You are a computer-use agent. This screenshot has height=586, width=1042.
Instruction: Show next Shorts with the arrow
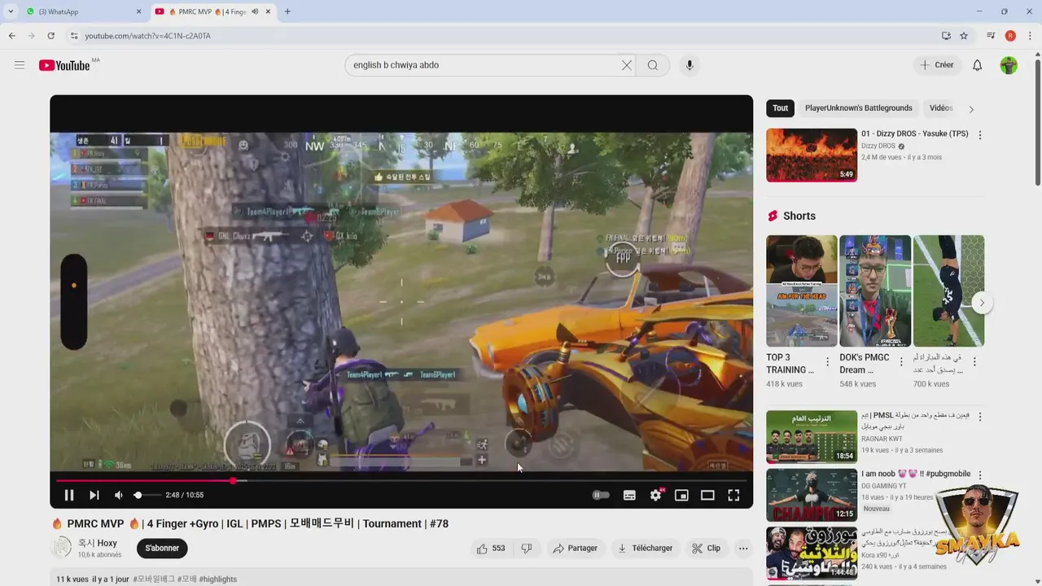click(982, 303)
